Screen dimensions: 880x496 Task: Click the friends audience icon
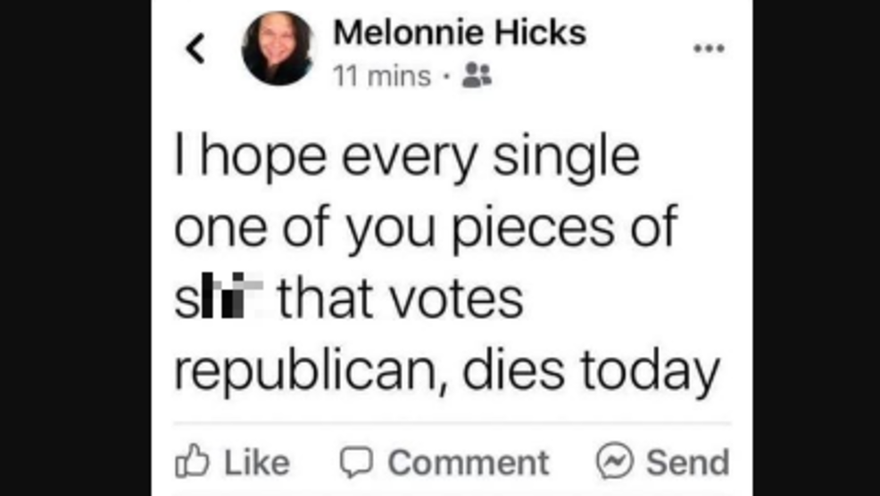(x=477, y=78)
